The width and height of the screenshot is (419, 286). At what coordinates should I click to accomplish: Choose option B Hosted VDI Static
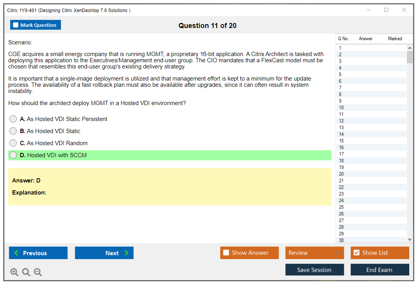pyautogui.click(x=13, y=131)
